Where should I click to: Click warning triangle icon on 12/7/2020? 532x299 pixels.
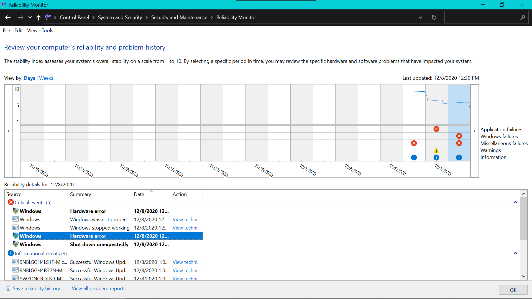click(436, 151)
